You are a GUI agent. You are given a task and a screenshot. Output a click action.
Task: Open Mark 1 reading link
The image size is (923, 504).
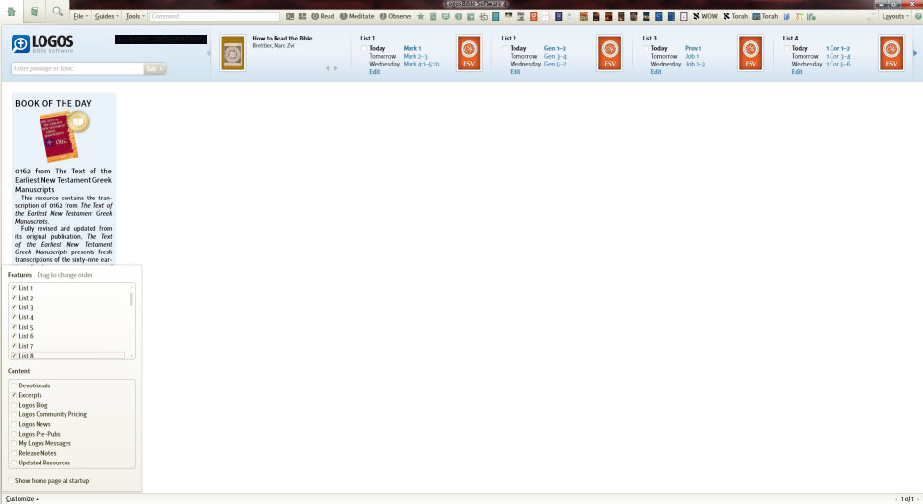point(412,48)
